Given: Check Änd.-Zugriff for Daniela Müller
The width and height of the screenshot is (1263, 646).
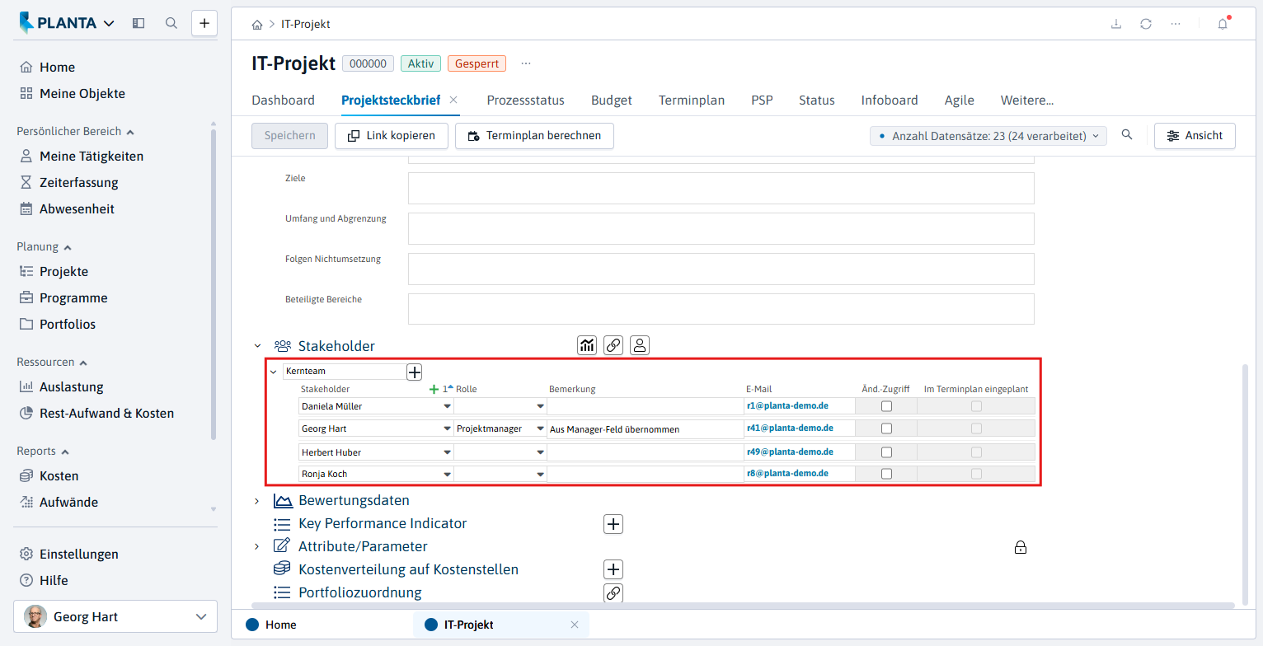Looking at the screenshot, I should (886, 406).
